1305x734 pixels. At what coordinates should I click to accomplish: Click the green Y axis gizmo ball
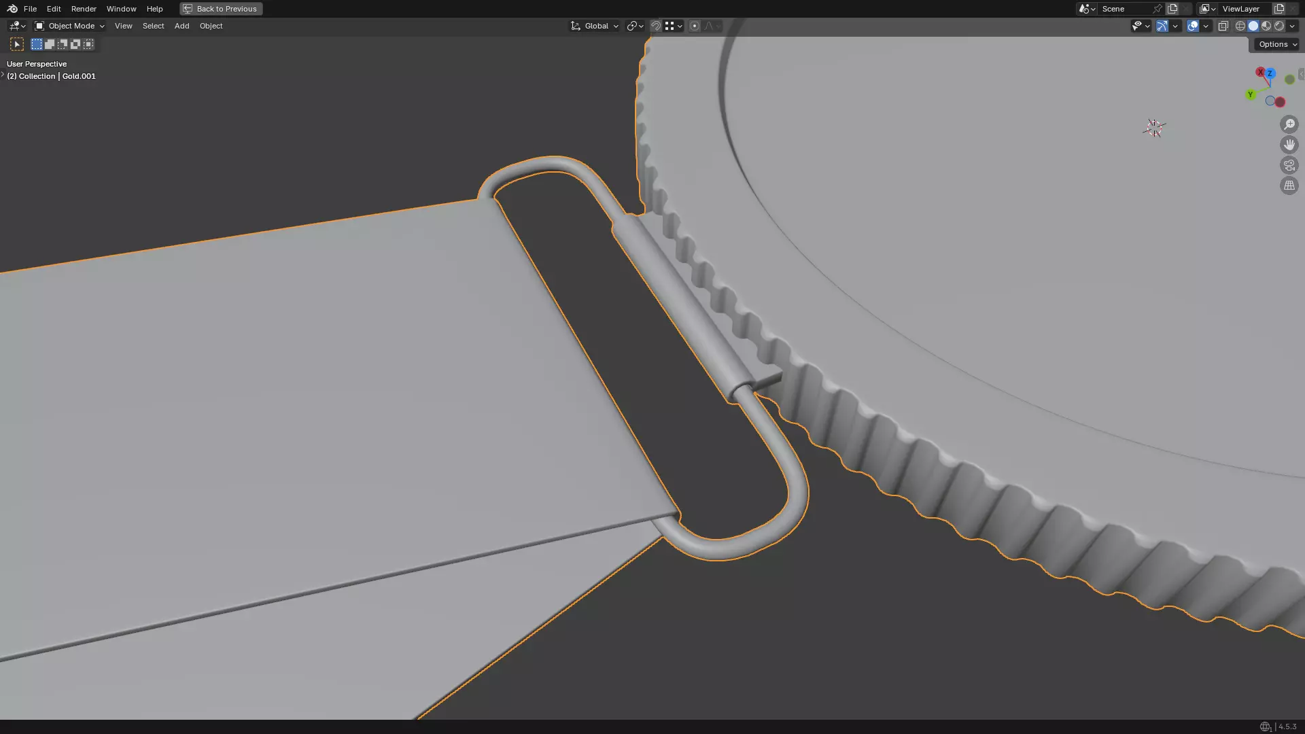pos(1250,94)
